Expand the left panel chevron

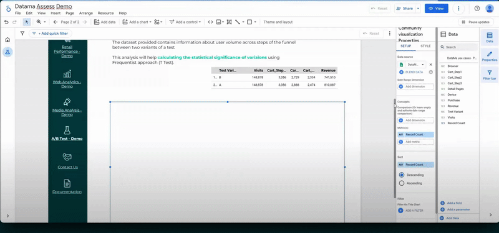(7, 216)
